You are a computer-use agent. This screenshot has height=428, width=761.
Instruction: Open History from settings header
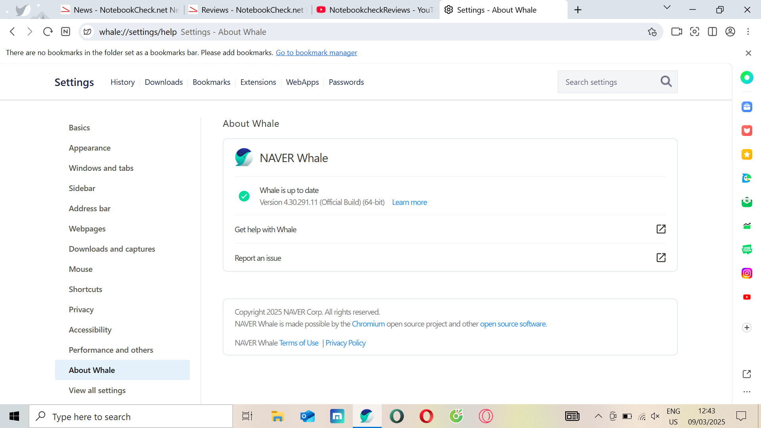[x=122, y=82]
